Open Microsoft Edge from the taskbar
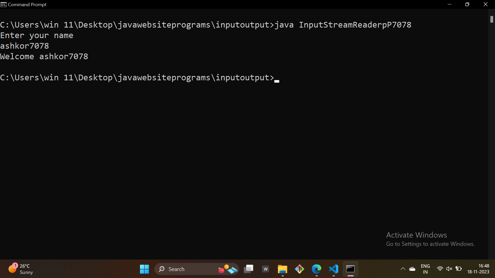This screenshot has width=495, height=278. [x=317, y=269]
